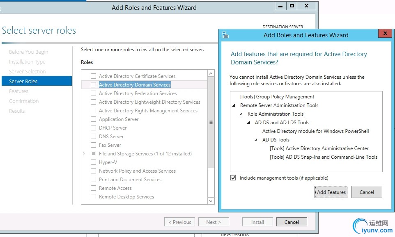Enable the Fax Server role
This screenshot has height=237, width=395.
click(94, 145)
